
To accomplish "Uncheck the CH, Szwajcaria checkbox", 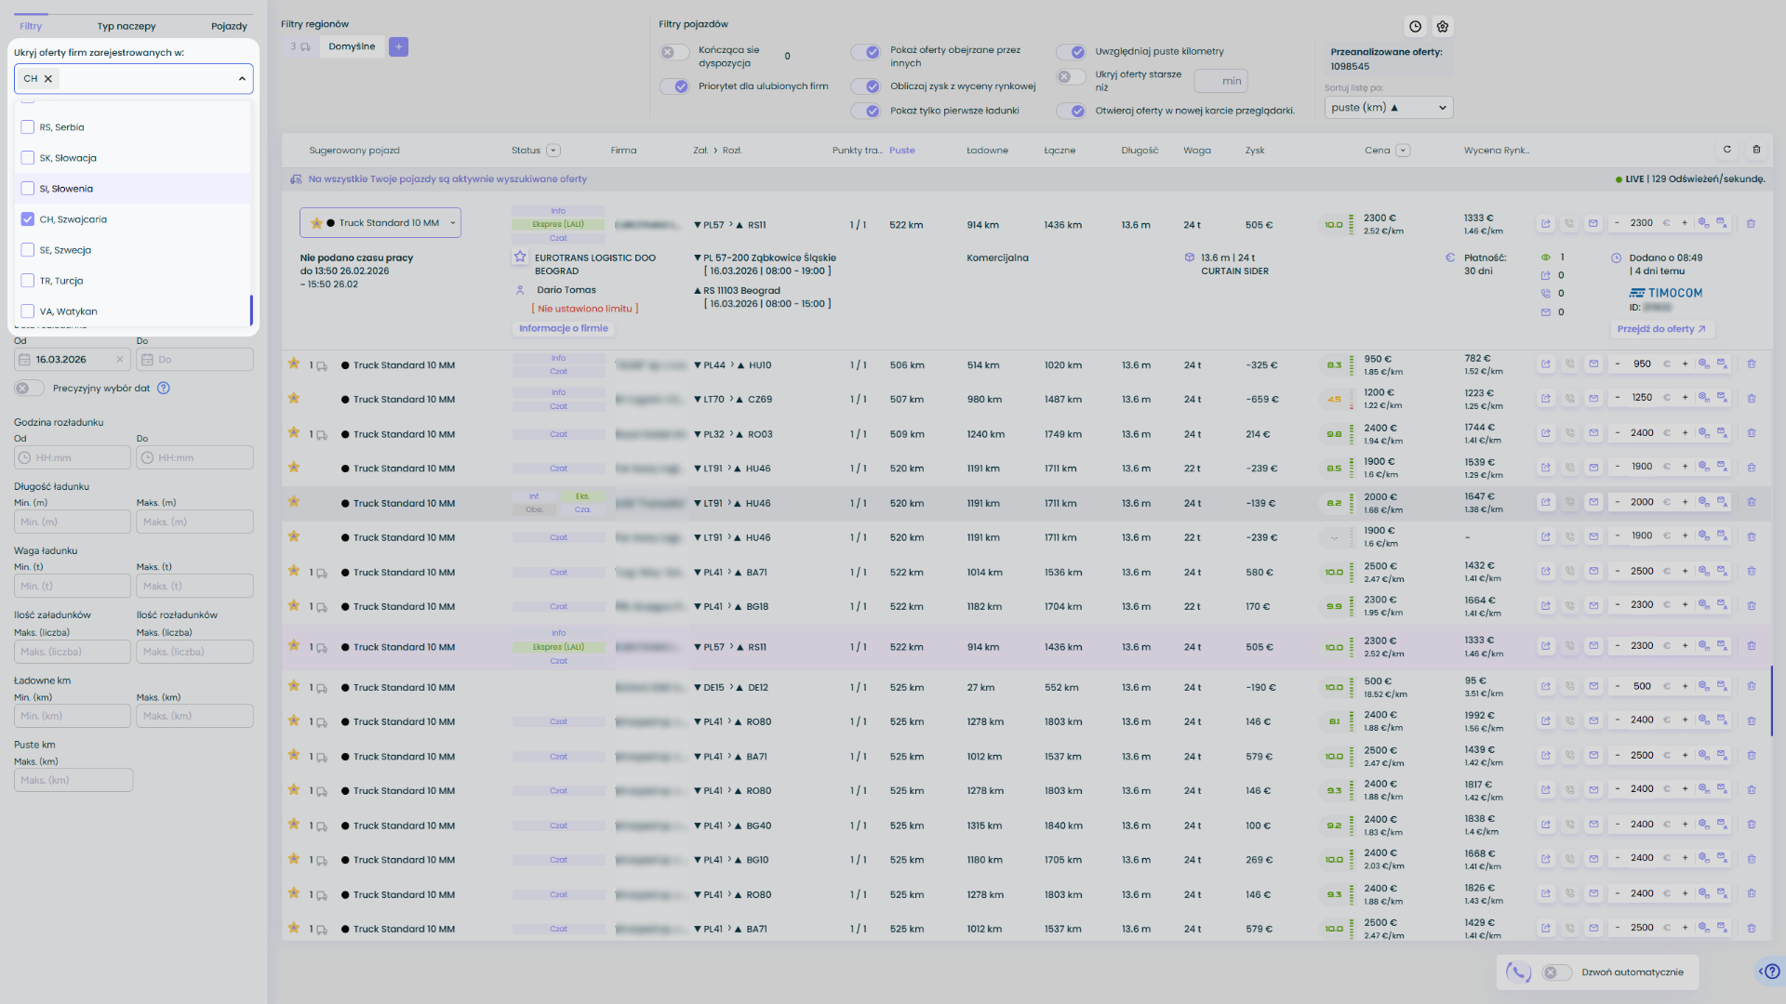I will (x=28, y=219).
